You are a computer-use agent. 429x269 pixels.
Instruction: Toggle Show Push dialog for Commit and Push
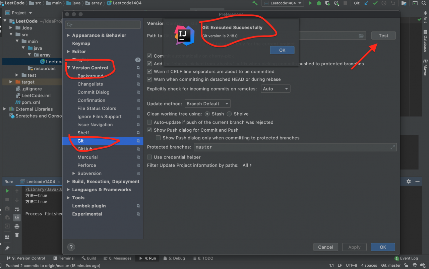coord(150,130)
